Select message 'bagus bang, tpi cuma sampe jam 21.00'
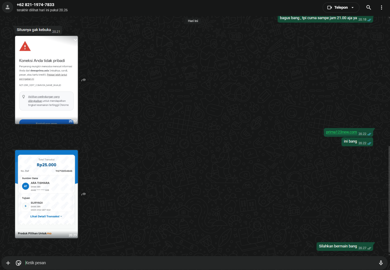 [325, 18]
